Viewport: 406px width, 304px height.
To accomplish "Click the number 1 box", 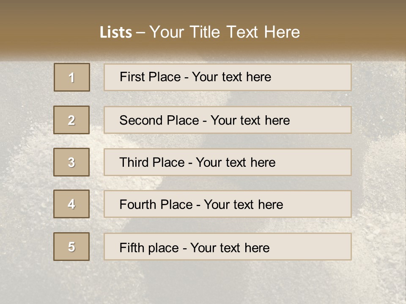I will tap(72, 77).
